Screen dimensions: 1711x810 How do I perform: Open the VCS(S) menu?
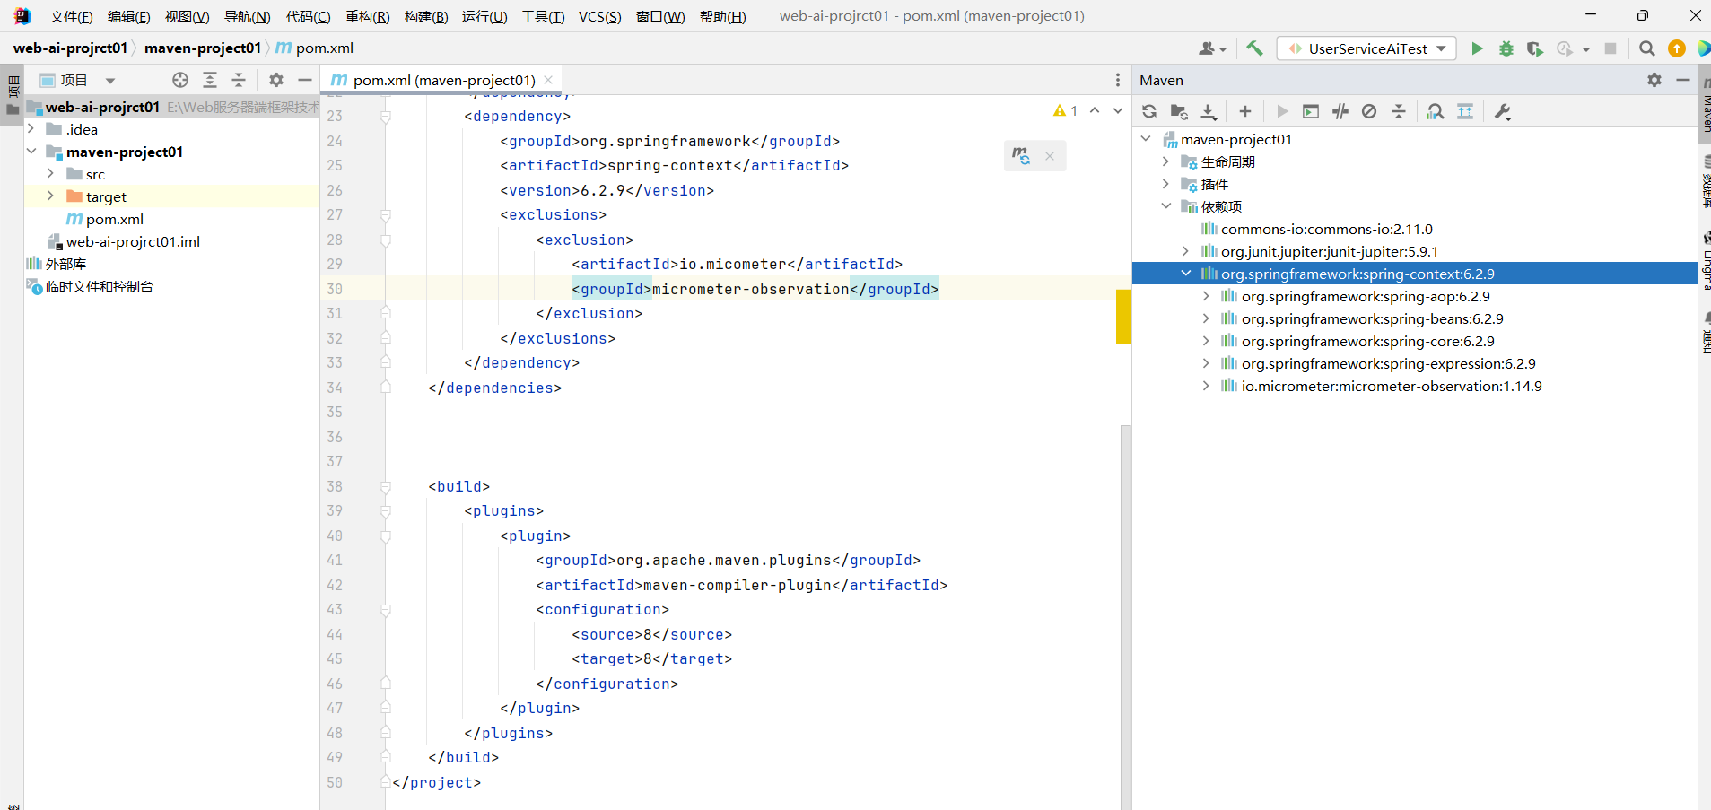tap(599, 16)
